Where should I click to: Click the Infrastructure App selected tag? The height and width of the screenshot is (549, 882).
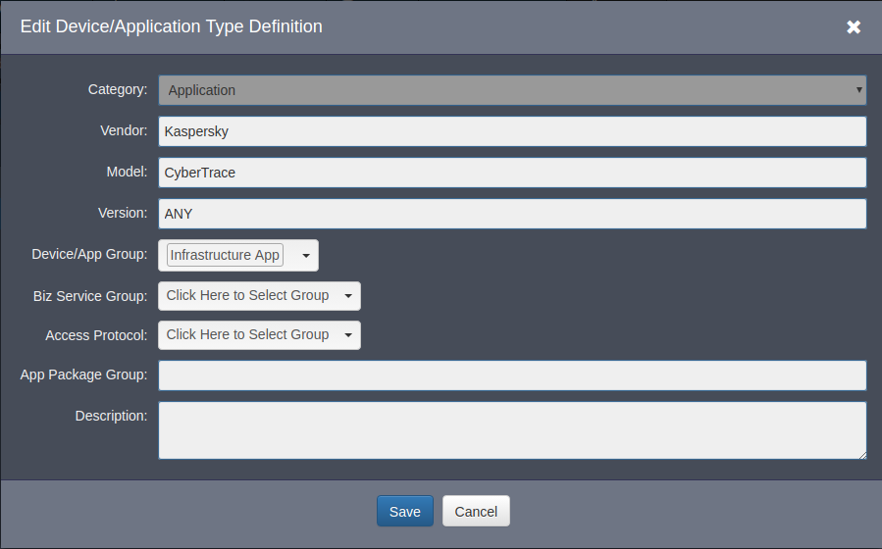(225, 255)
